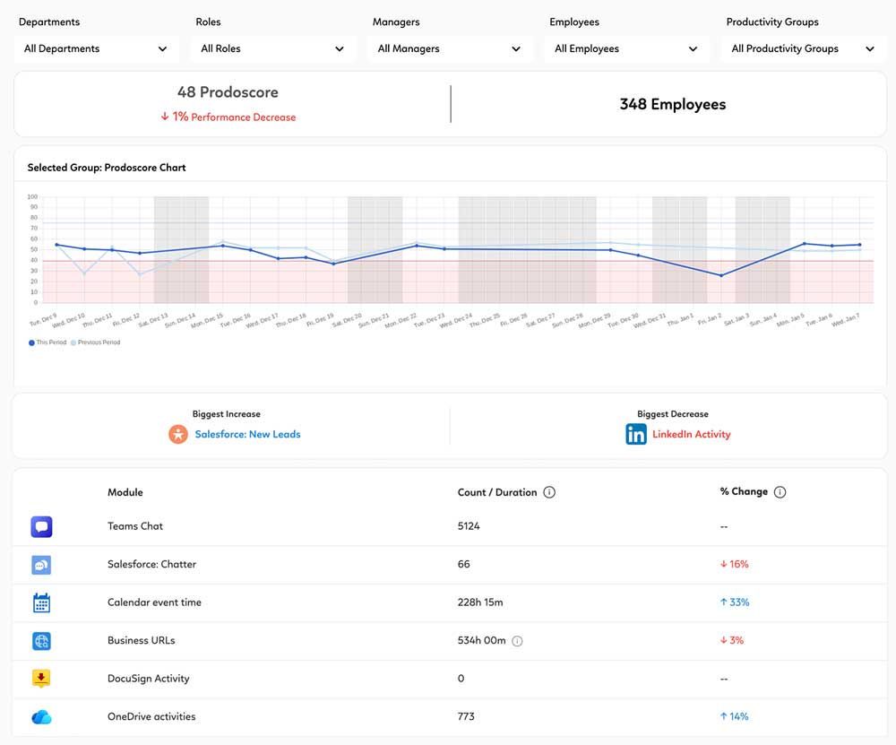This screenshot has height=745, width=896.
Task: Click Selected Group: Prodoscore Chart title
Action: tap(107, 168)
